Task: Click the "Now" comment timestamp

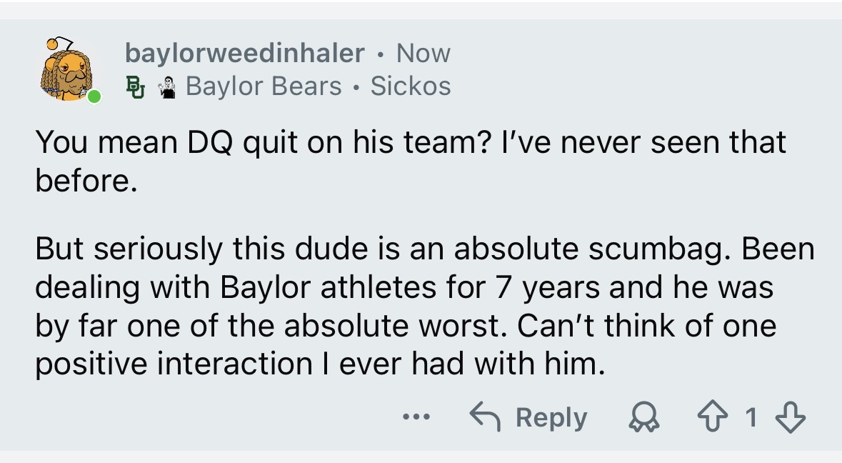Action: click(x=423, y=53)
